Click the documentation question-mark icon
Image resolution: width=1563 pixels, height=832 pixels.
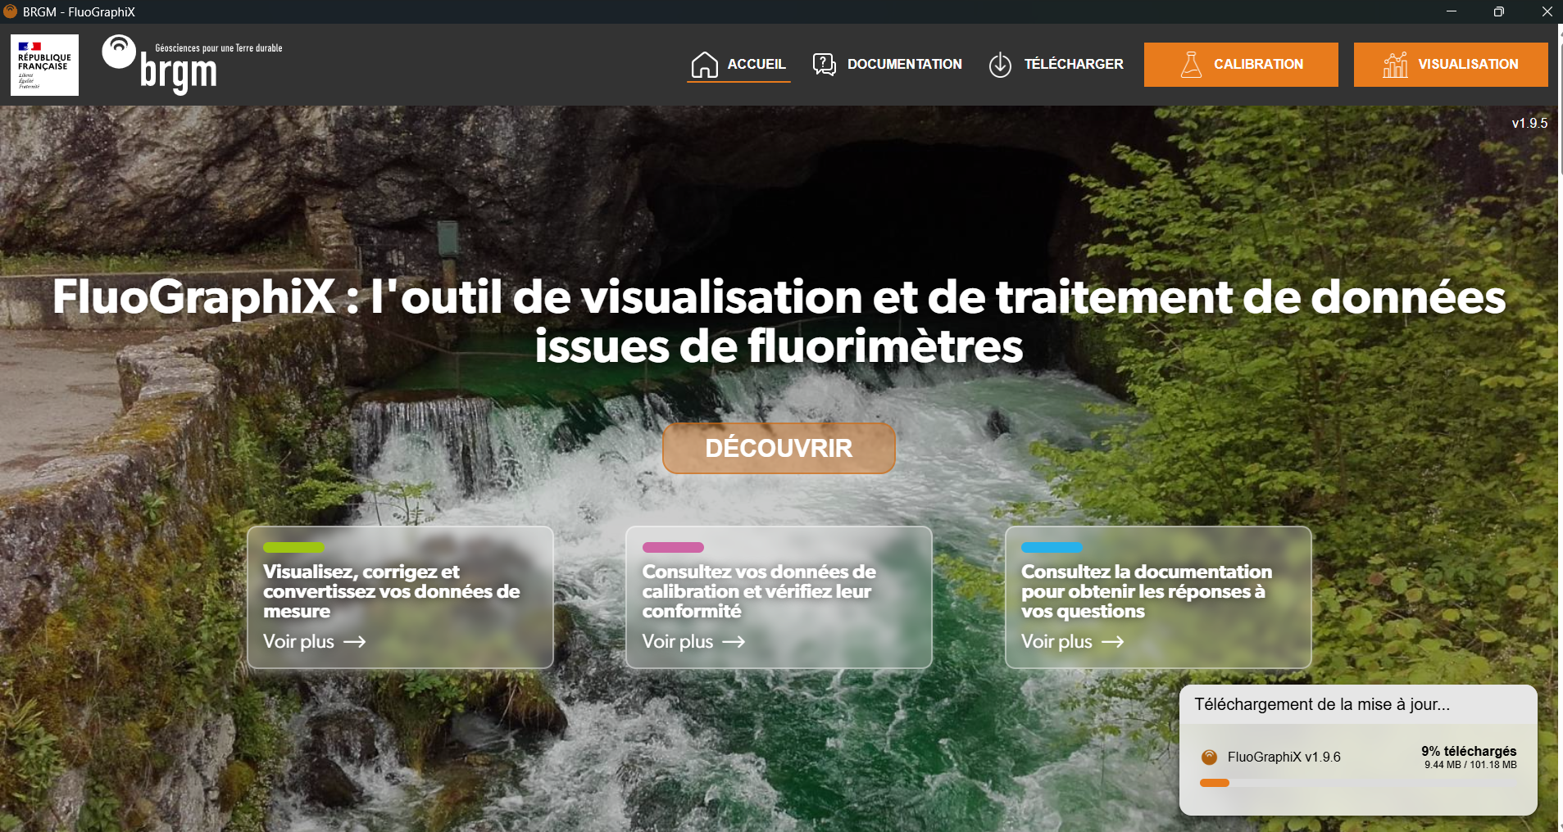click(824, 64)
